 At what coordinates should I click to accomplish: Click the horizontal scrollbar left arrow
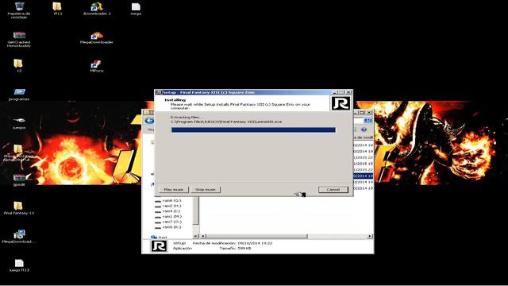203,237
